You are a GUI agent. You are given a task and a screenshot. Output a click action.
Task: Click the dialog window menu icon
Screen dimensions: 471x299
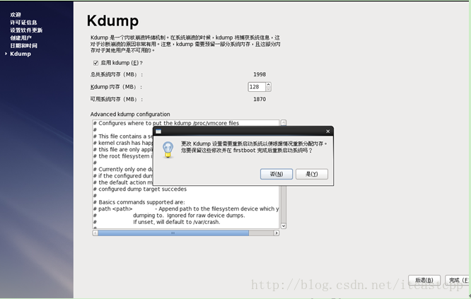point(158,131)
